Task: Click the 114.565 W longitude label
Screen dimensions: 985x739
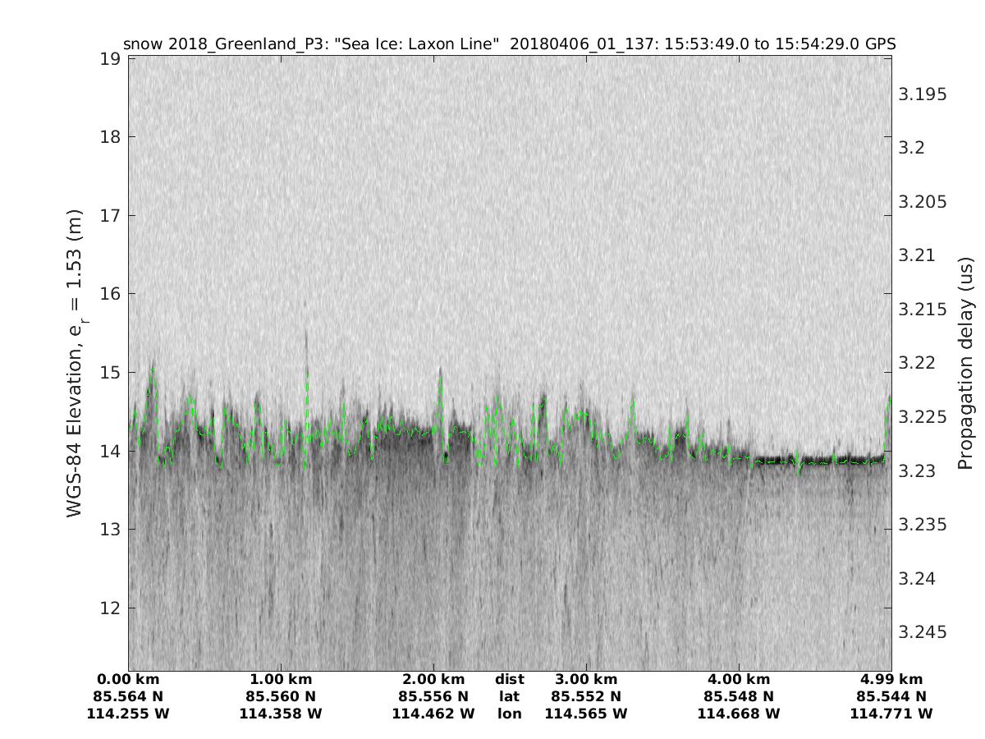Action: pos(586,714)
